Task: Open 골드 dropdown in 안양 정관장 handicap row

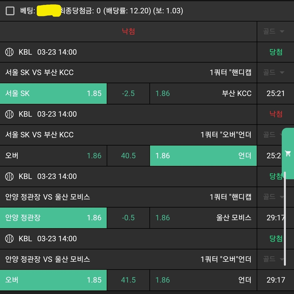Action: (274, 197)
